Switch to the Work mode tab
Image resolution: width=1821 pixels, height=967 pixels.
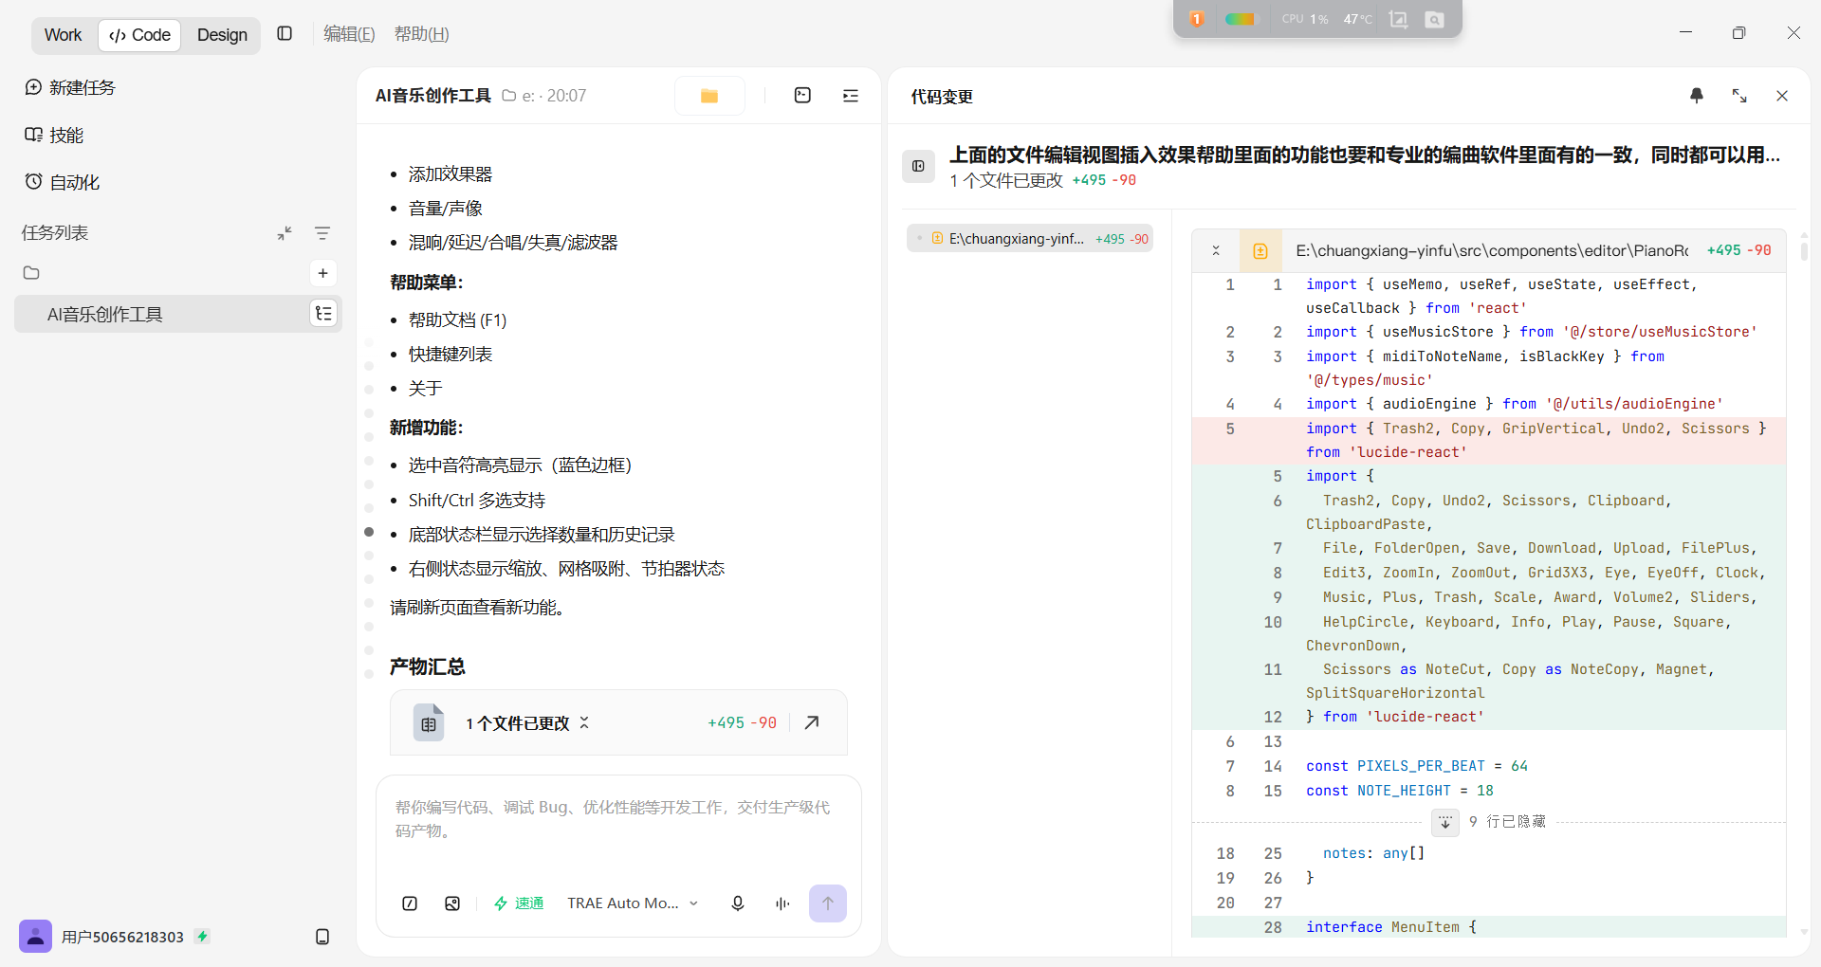(63, 35)
